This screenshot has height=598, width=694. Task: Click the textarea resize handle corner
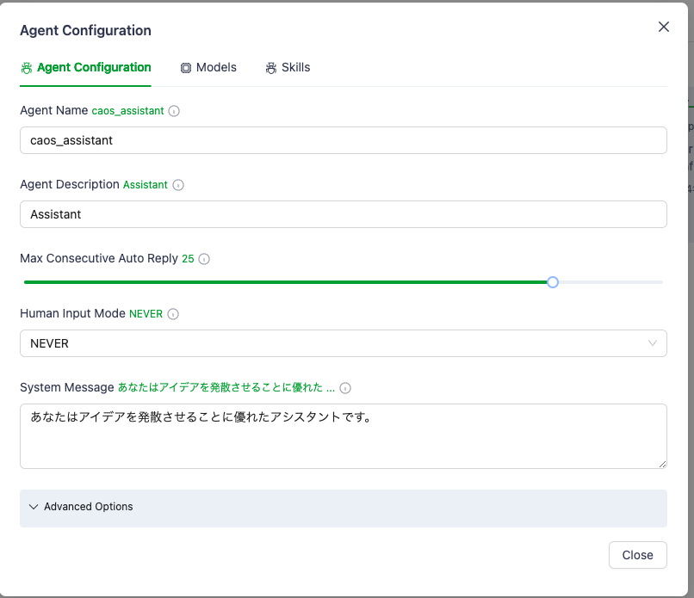pyautogui.click(x=662, y=464)
